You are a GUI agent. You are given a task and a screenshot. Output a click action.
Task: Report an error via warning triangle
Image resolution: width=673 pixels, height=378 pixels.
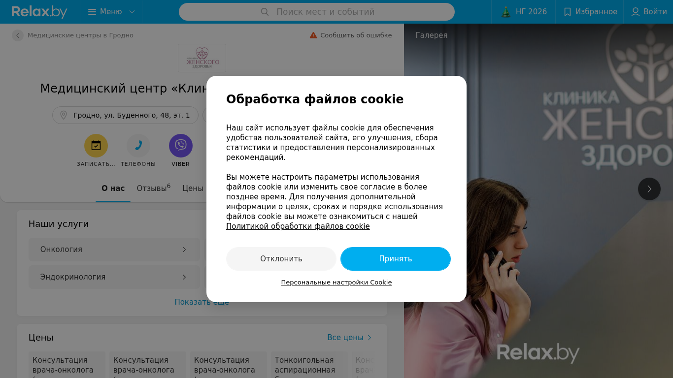click(x=313, y=35)
